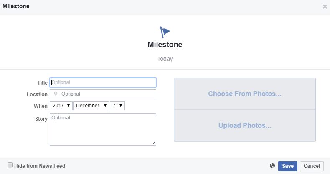This screenshot has height=174, width=330.
Task: Click the 'Hide from News Feed' label text
Action: [x=40, y=166]
